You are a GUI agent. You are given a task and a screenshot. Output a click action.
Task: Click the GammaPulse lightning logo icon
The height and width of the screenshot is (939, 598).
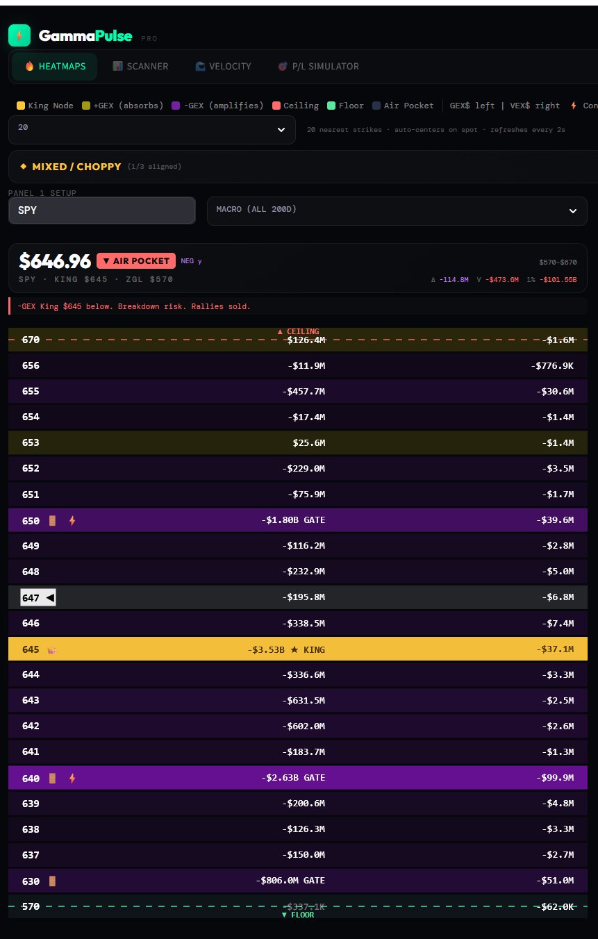click(19, 35)
